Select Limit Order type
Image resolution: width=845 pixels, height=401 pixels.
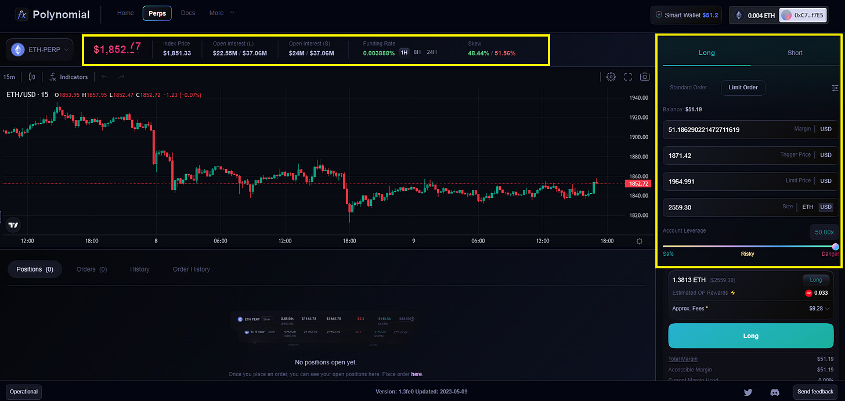(743, 88)
